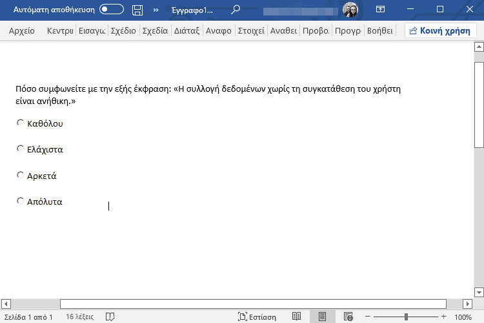Switch to Read Mode view icon

pyautogui.click(x=296, y=317)
